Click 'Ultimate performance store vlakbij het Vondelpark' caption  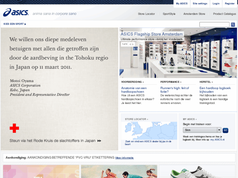point(152,39)
